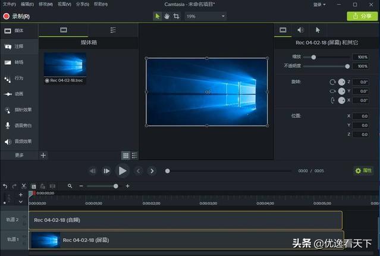Open the 修改(M) menu
380x256 pixels.
pos(46,4)
